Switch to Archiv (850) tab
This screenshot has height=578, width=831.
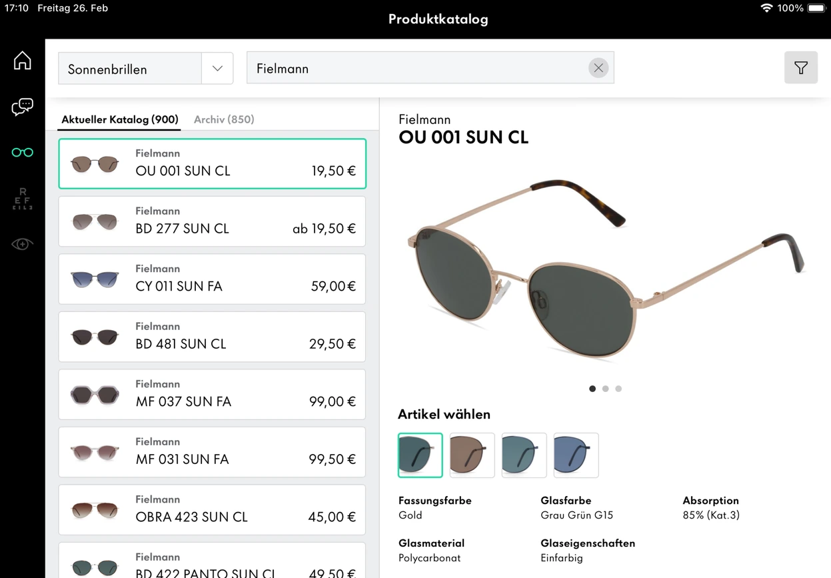[x=224, y=119]
